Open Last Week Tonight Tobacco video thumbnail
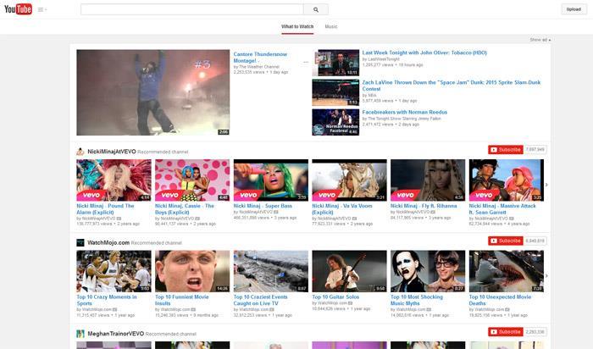The height and width of the screenshot is (349, 593). [x=335, y=63]
